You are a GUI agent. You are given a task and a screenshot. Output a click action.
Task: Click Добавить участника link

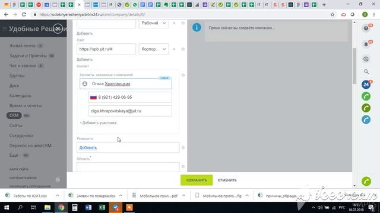point(98,122)
